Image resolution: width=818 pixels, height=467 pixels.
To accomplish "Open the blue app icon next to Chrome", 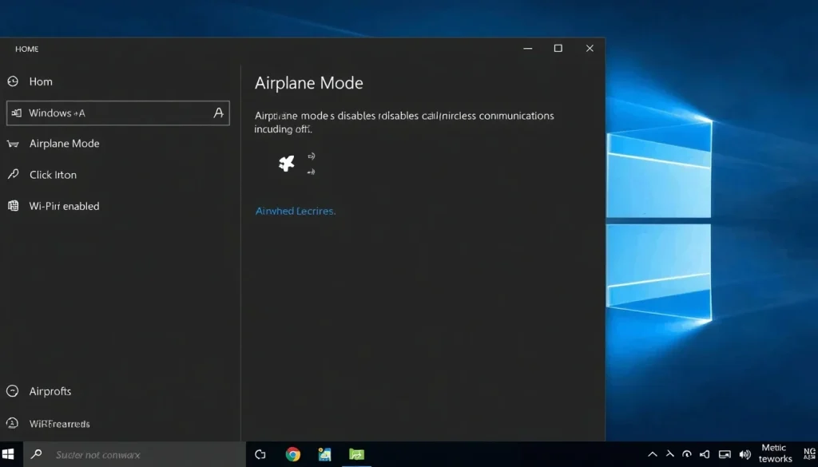I will pyautogui.click(x=324, y=454).
